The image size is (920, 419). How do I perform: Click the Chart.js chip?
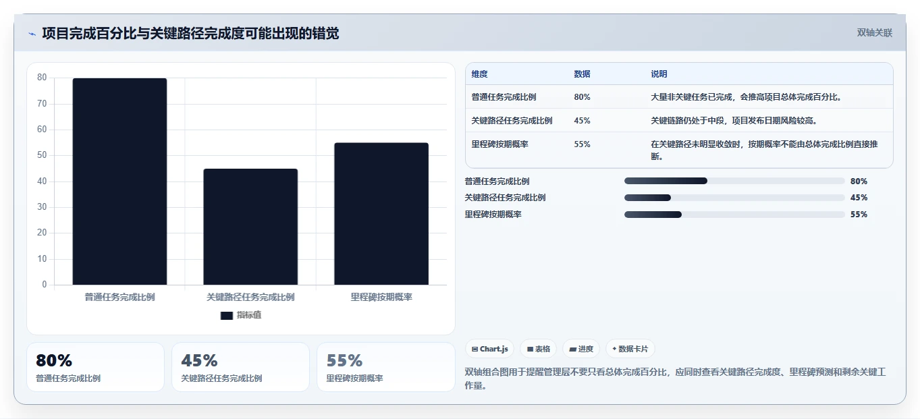pyautogui.click(x=489, y=349)
